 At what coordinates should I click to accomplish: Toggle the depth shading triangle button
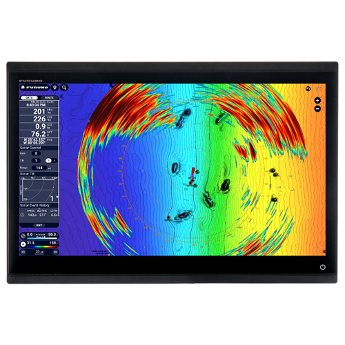(23, 244)
